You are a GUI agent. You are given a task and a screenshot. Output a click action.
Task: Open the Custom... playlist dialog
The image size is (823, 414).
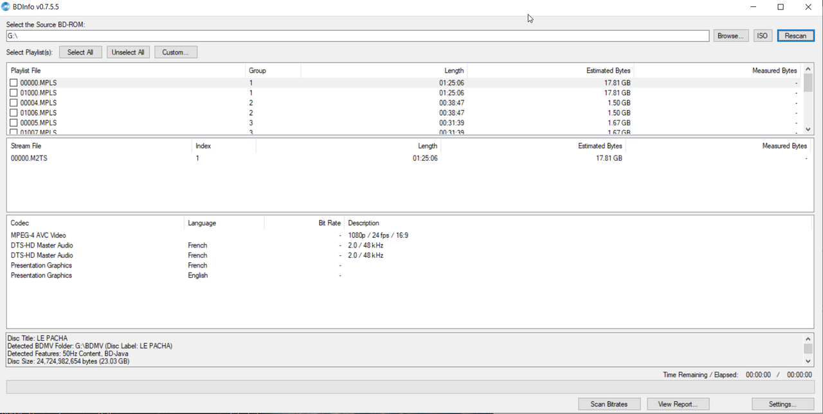tap(176, 52)
